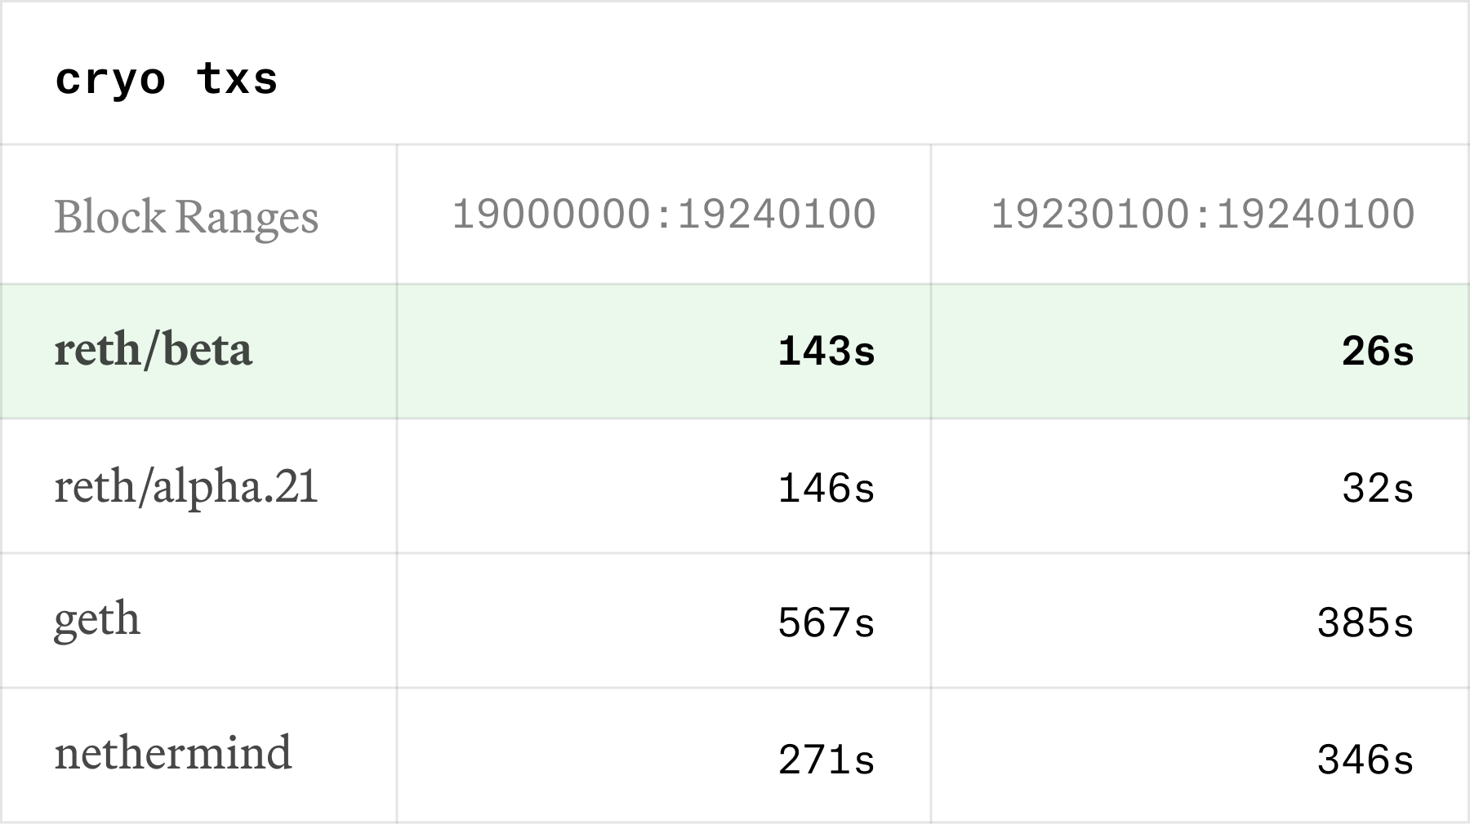Select the reth/alpha.21 row label
This screenshot has height=824, width=1470.
tap(186, 487)
